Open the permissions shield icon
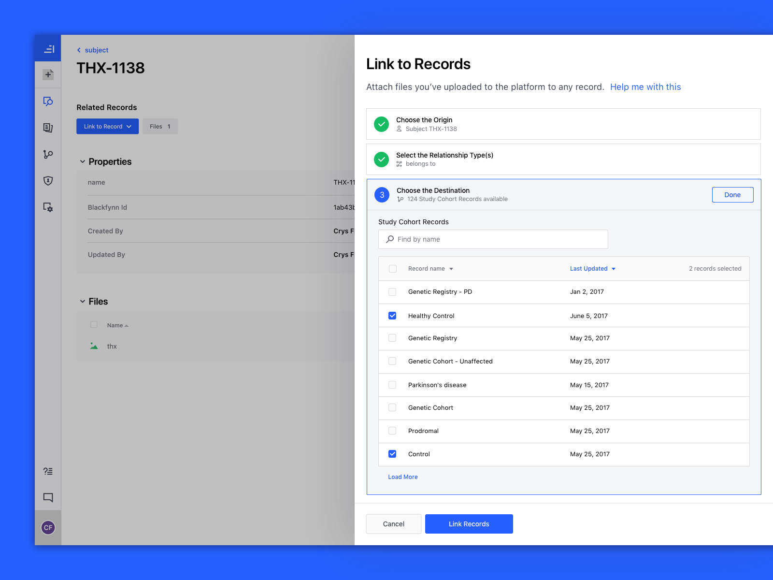The width and height of the screenshot is (773, 580). (47, 181)
